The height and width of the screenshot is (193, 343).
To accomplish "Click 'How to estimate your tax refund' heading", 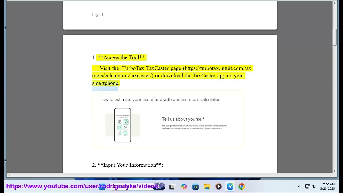I will point(159,99).
